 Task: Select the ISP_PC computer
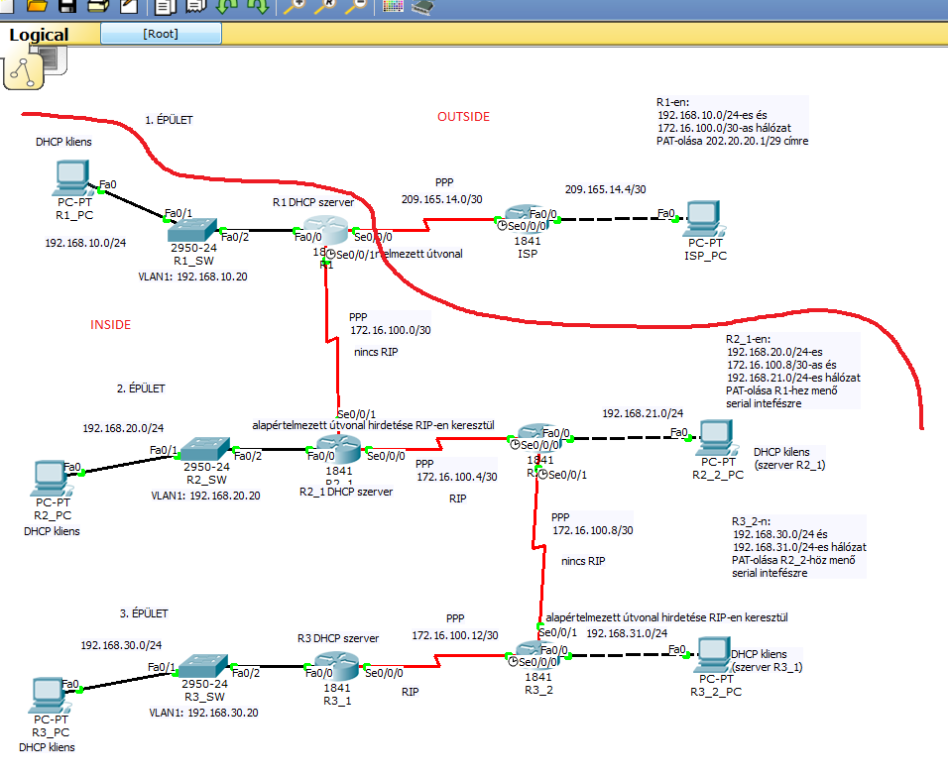pyautogui.click(x=704, y=219)
